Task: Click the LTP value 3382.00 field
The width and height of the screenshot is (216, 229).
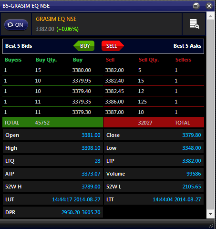Action: click(154, 161)
